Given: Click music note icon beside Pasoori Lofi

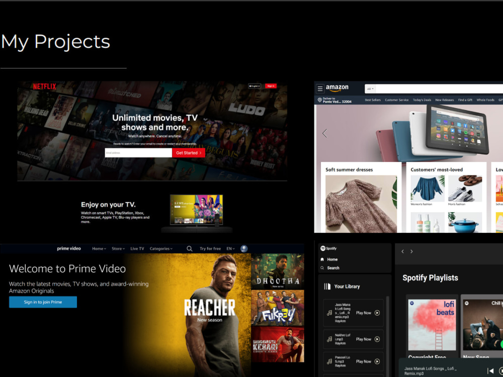Looking at the screenshot, I should coord(329,361).
